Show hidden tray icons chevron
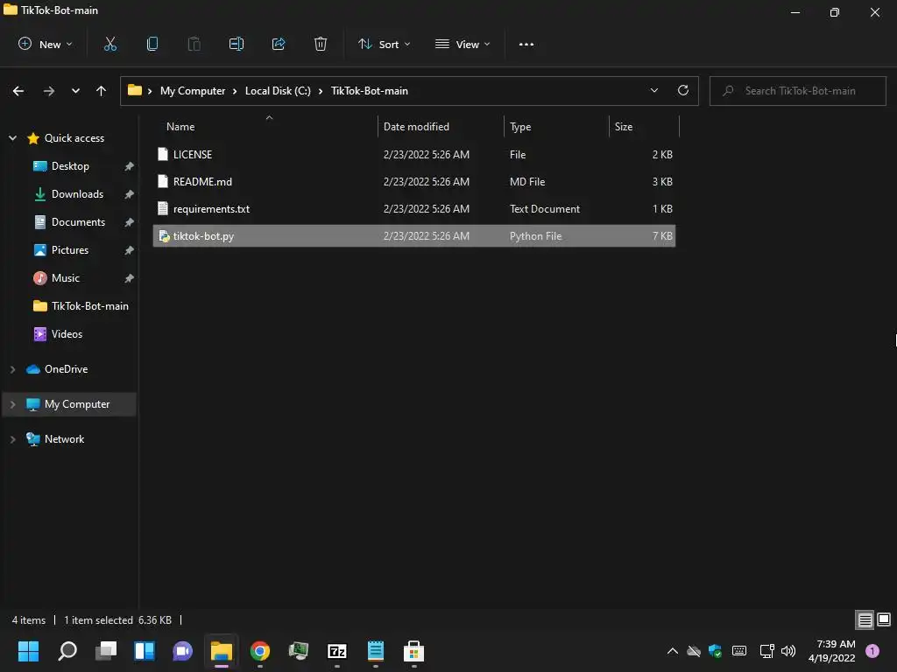 [673, 651]
